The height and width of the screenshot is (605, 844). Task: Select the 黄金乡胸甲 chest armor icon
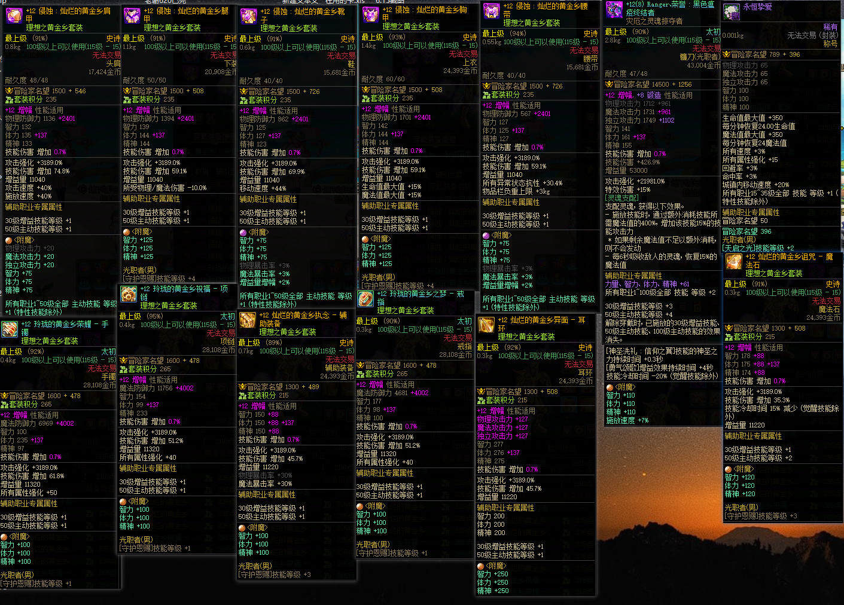pos(370,14)
